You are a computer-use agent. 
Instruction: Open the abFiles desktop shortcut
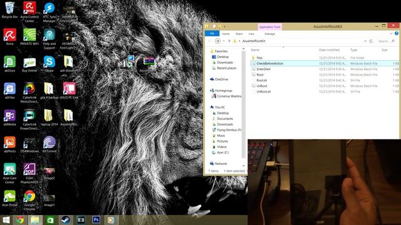(x=10, y=91)
